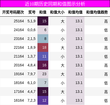Screen dimensions: 110x105
Task: Select the 和值均值 column header
Action: (x=75, y=12)
